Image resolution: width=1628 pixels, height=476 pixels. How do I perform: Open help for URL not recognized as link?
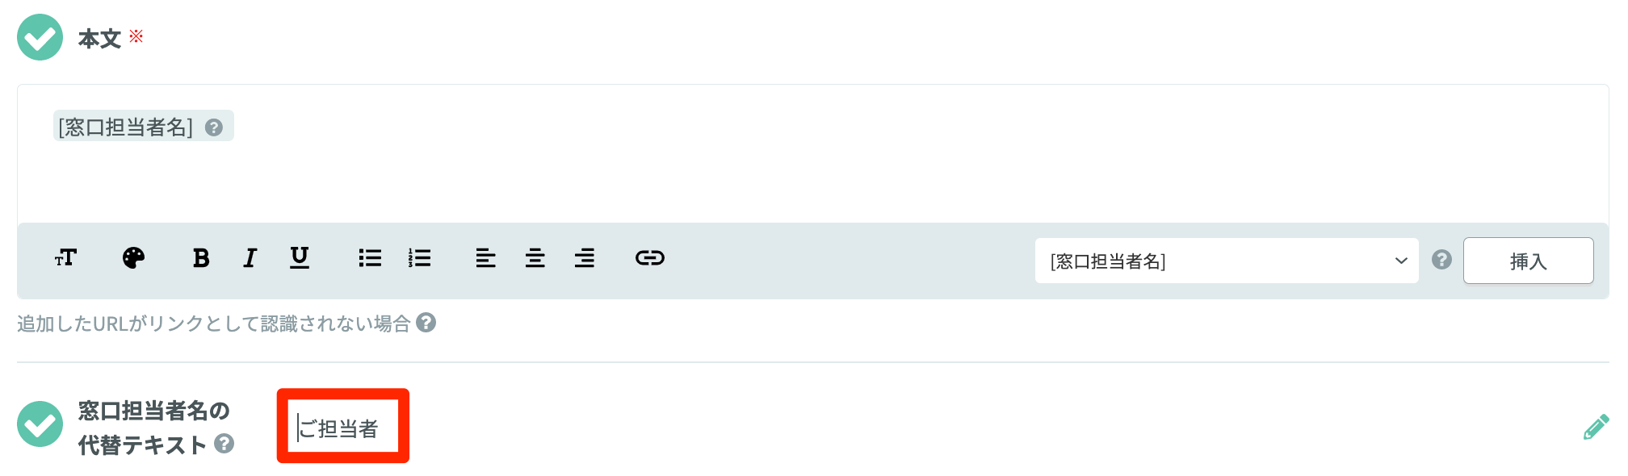point(426,323)
